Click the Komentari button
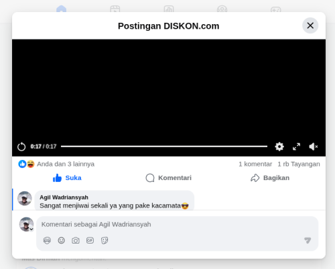 click(169, 178)
